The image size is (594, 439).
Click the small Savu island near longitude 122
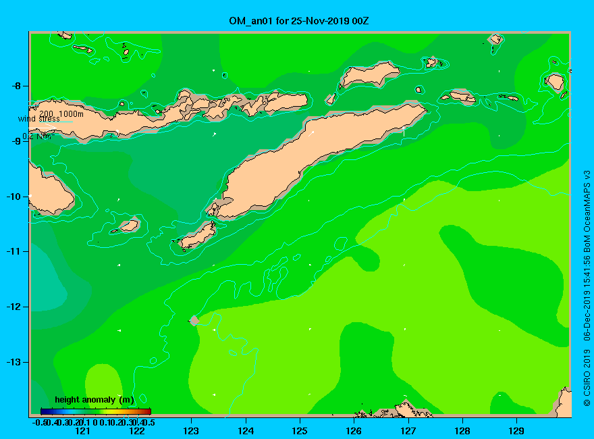click(x=130, y=226)
